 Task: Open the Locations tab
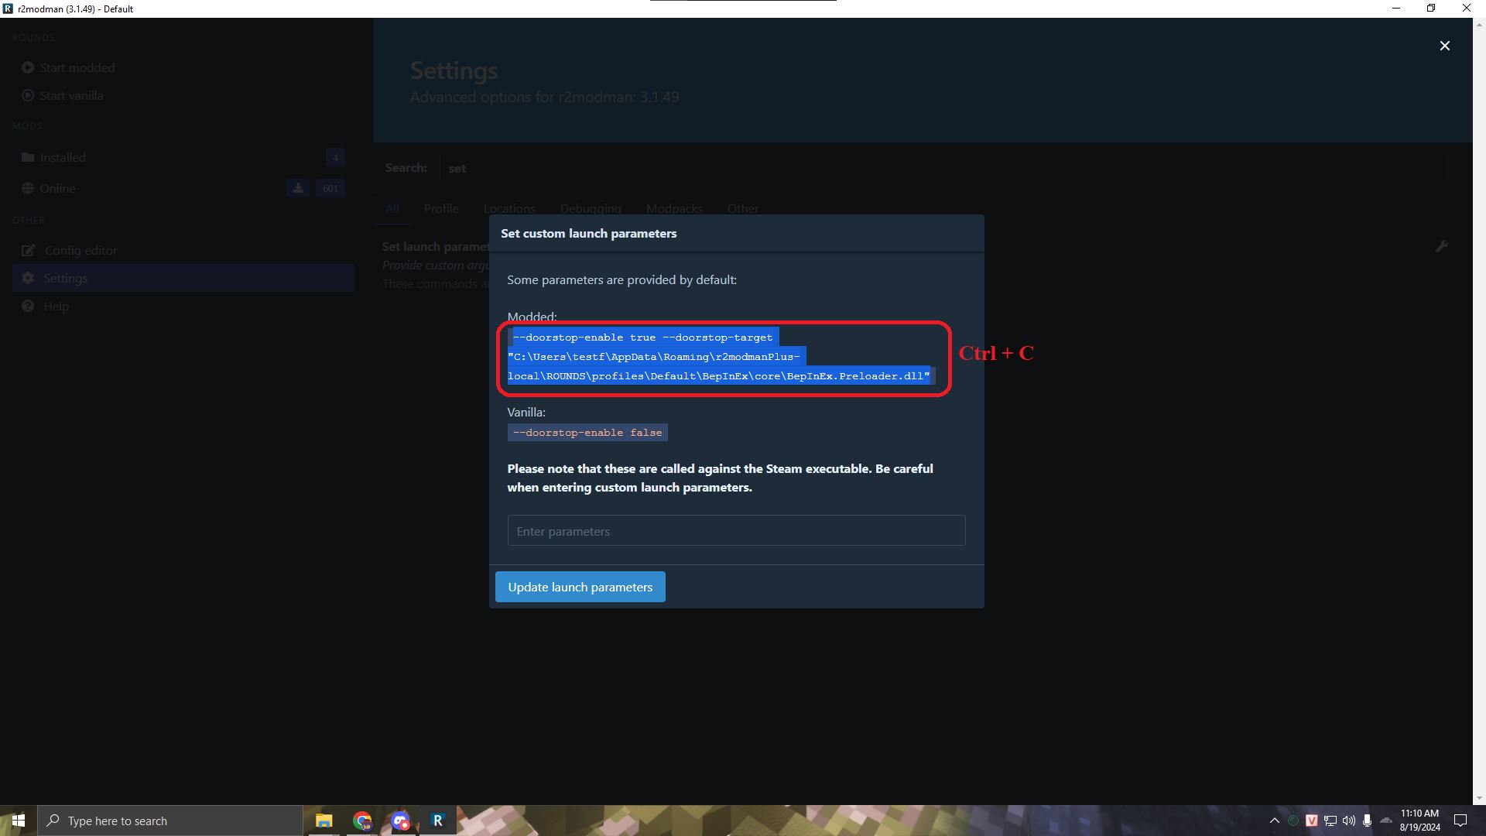(x=508, y=208)
